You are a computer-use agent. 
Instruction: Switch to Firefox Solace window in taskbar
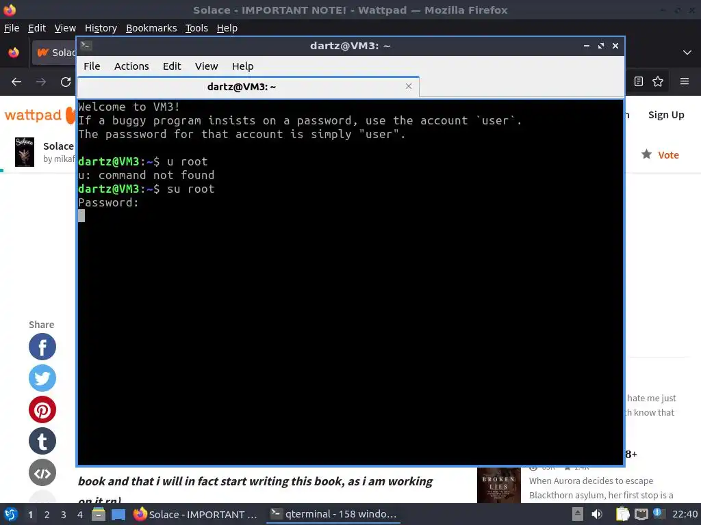(x=196, y=514)
